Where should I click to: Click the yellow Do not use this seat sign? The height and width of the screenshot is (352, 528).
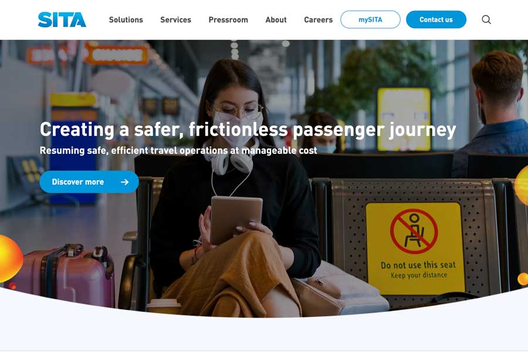click(415, 248)
